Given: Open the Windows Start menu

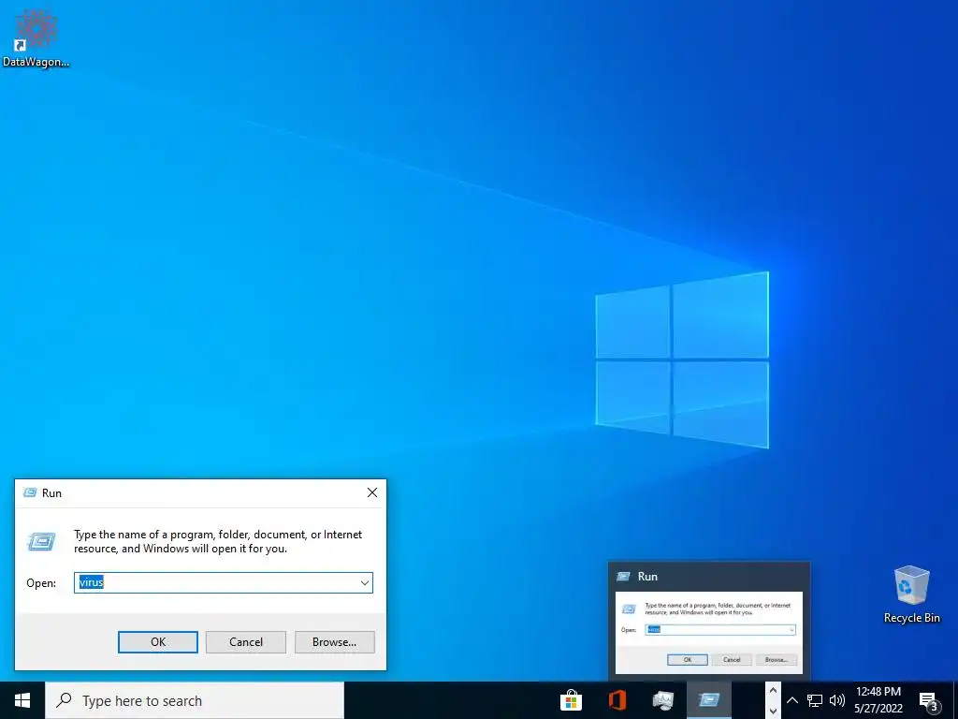Looking at the screenshot, I should pos(22,700).
